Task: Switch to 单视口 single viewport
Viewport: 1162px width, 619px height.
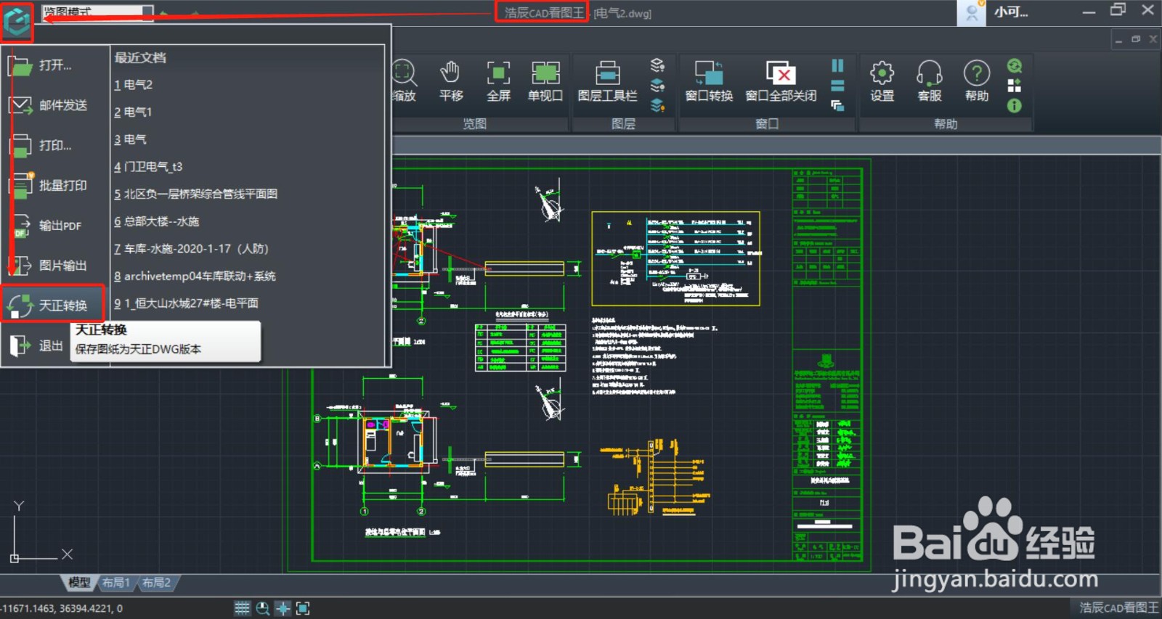Action: (545, 81)
